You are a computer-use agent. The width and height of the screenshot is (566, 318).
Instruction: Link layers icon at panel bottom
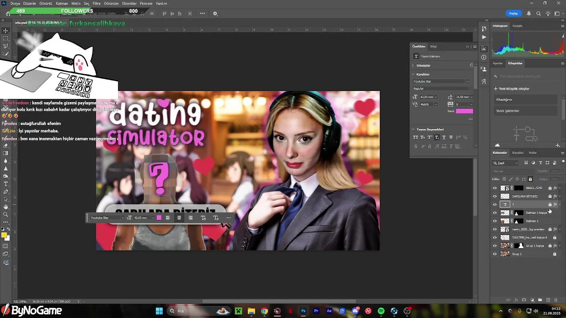click(509, 300)
